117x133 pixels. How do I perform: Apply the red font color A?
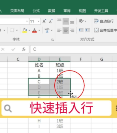point(34,30)
